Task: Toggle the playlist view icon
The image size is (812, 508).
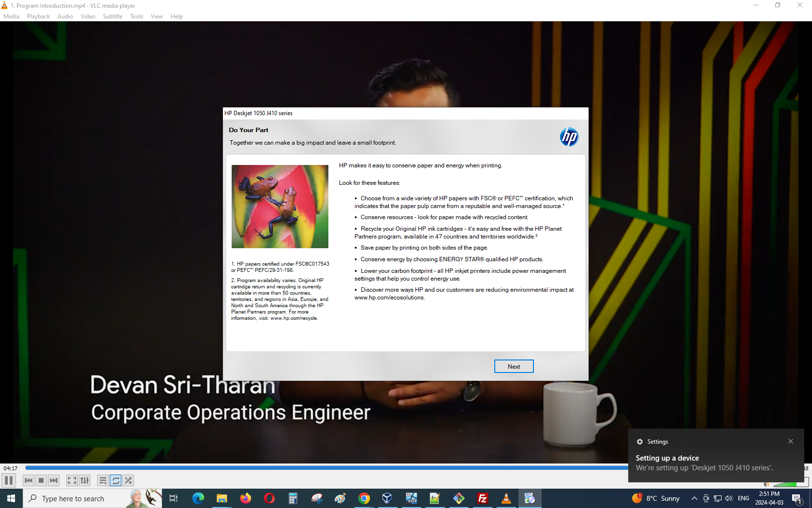Action: coord(103,480)
